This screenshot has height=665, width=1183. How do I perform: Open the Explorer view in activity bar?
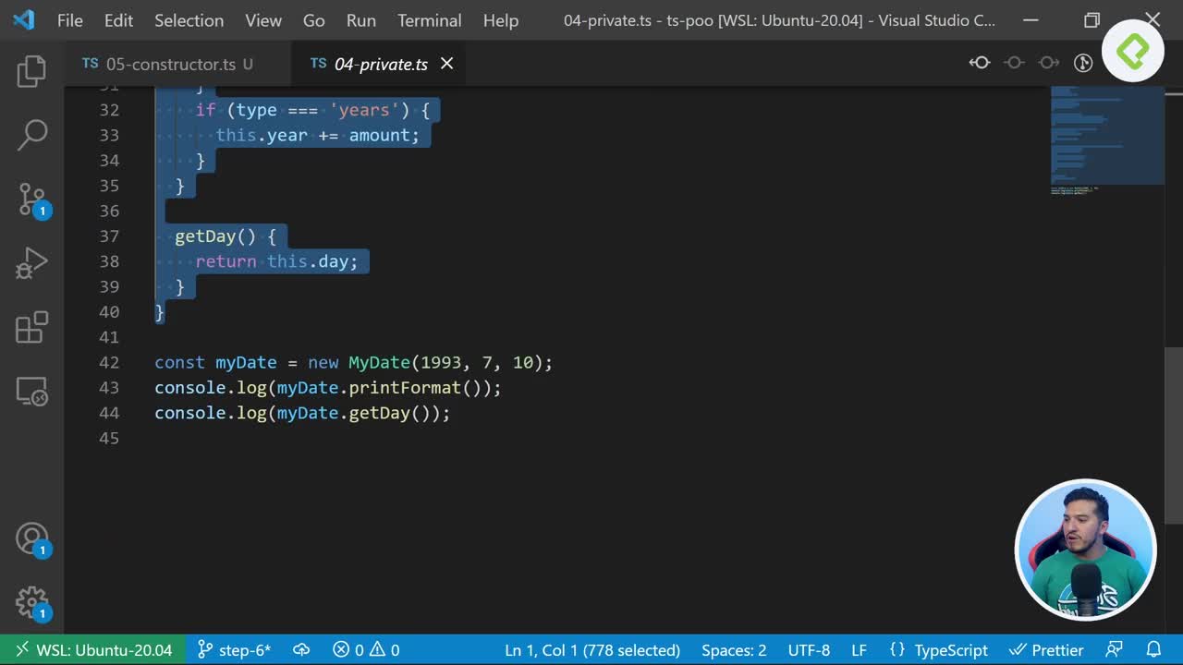[x=31, y=71]
